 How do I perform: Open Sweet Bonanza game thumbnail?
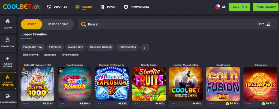(75, 84)
